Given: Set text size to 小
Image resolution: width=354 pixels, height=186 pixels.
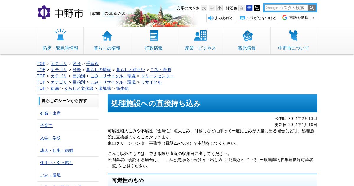Looking at the screenshot, I should click(x=219, y=8).
